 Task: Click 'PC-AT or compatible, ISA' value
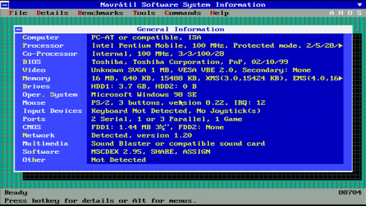(x=146, y=37)
